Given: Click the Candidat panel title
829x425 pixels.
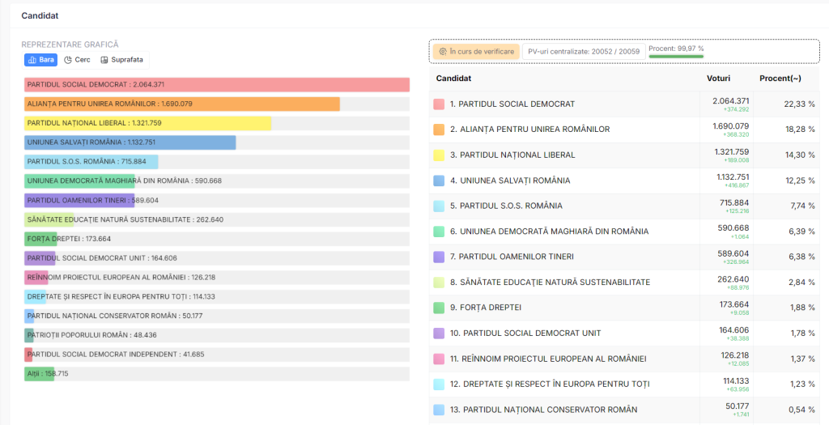Looking at the screenshot, I should pos(40,16).
